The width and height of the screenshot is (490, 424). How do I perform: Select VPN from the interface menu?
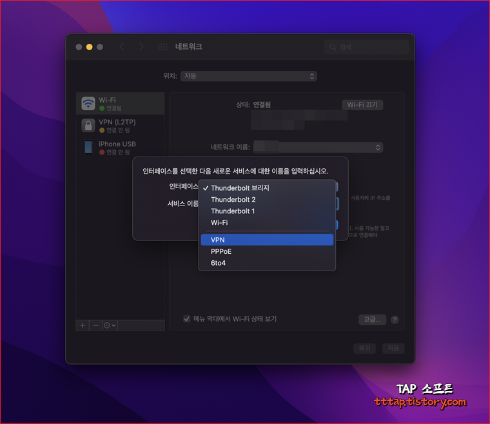tap(267, 240)
